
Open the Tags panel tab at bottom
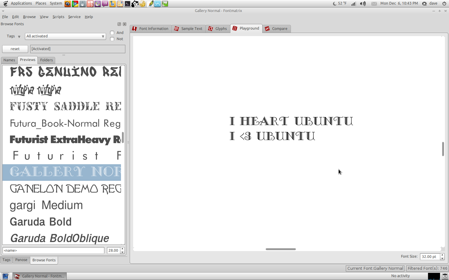7,260
